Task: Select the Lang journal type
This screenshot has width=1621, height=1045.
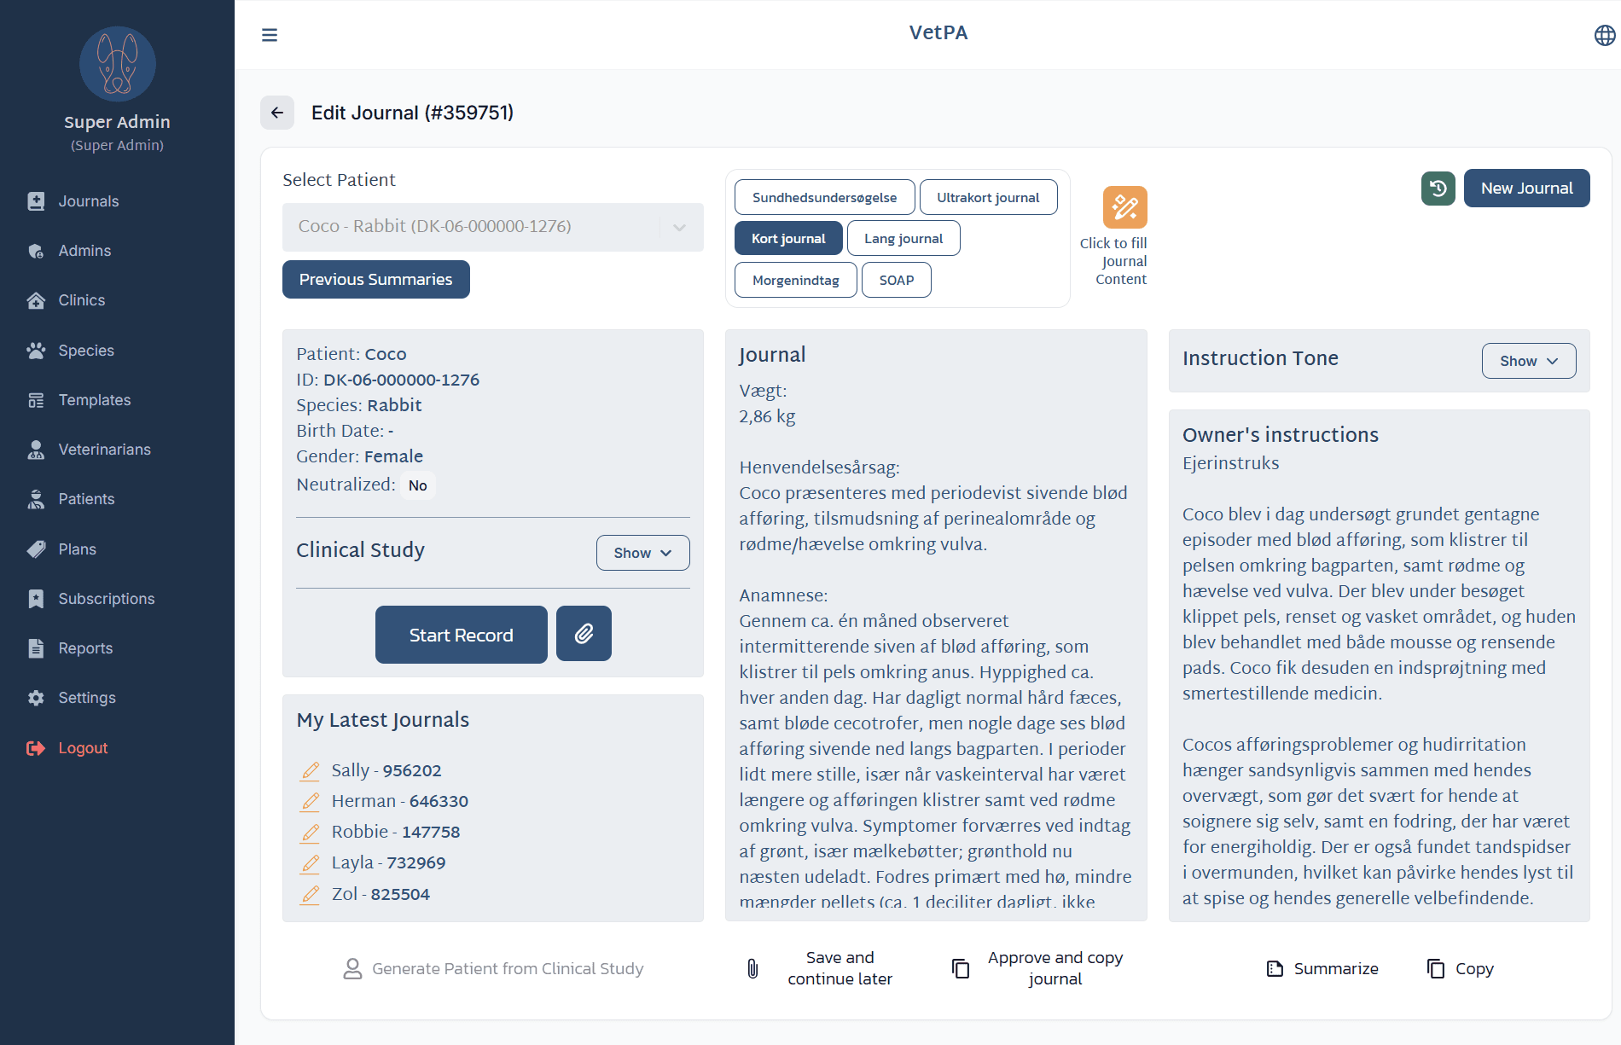Action: [x=903, y=238]
